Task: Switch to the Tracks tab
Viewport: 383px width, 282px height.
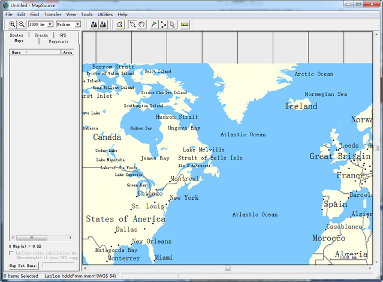Action: [41, 35]
